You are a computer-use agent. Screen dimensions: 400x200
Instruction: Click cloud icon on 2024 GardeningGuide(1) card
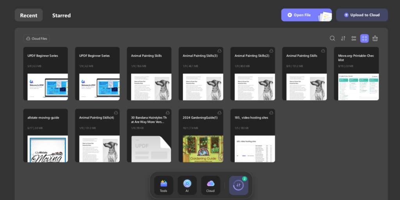pyautogui.click(x=220, y=112)
